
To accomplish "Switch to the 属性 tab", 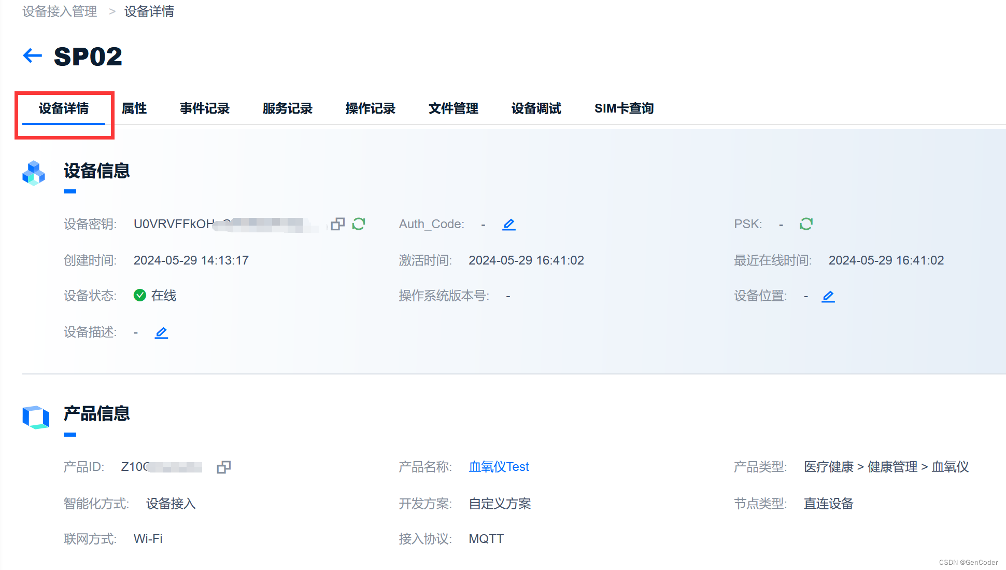I will 134,108.
